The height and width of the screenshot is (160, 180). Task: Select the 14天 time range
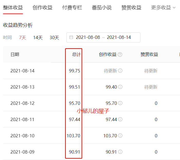[x=38, y=38]
